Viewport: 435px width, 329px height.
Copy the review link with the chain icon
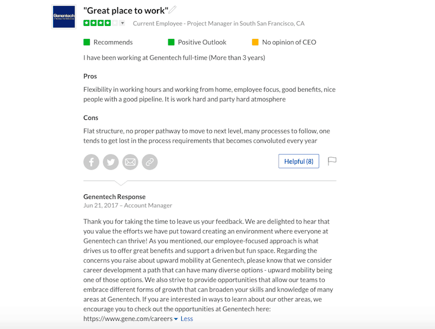click(x=149, y=162)
